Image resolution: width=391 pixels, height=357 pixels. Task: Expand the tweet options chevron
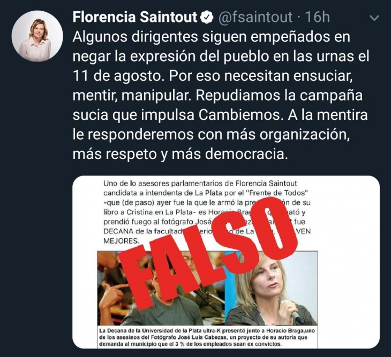374,18
